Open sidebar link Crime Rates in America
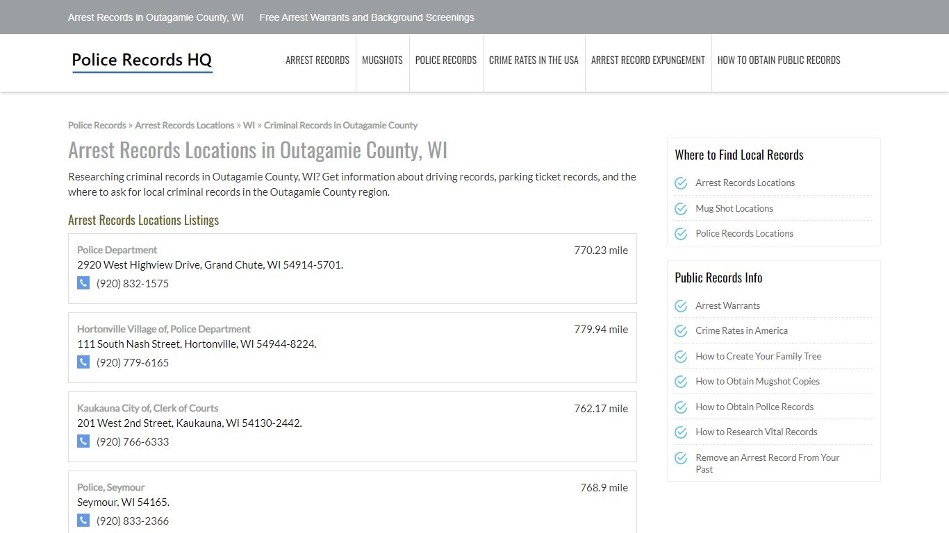Screen dimensions: 949x533 [x=741, y=330]
